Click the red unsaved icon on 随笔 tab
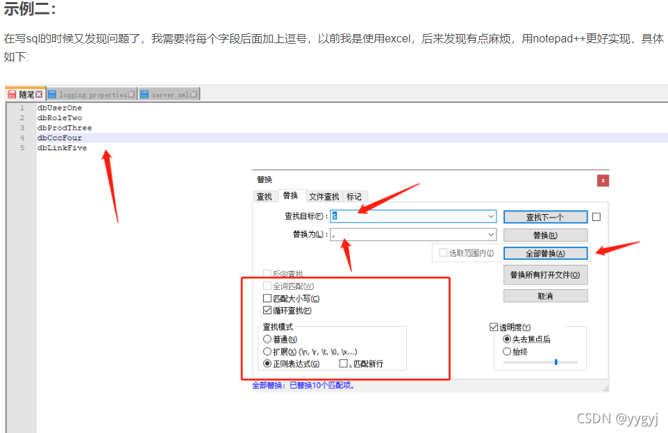The image size is (668, 433). (x=12, y=94)
